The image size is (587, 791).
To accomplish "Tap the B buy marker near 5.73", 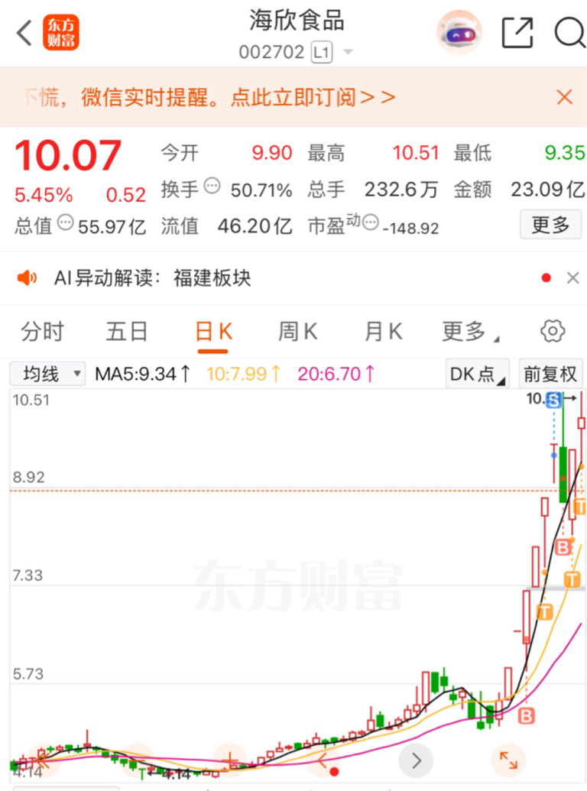I will coord(526,715).
